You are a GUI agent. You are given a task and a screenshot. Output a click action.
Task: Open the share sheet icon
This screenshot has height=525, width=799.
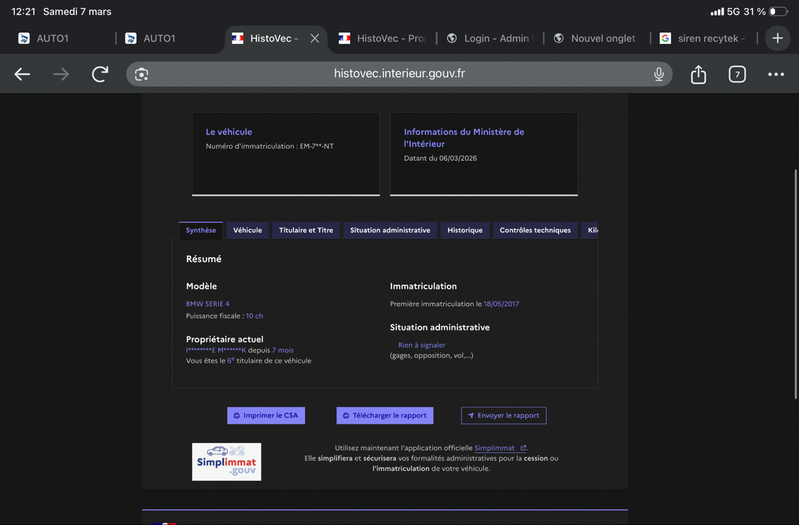point(698,74)
